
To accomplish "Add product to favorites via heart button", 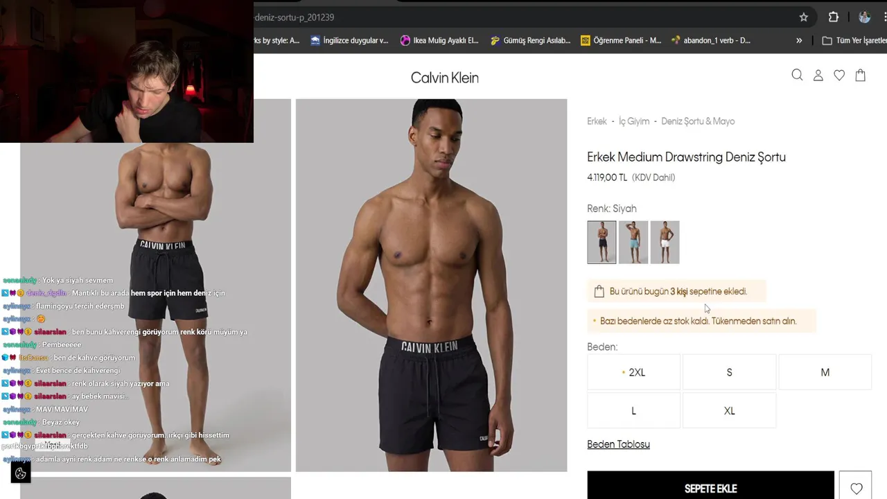I will pyautogui.click(x=856, y=489).
